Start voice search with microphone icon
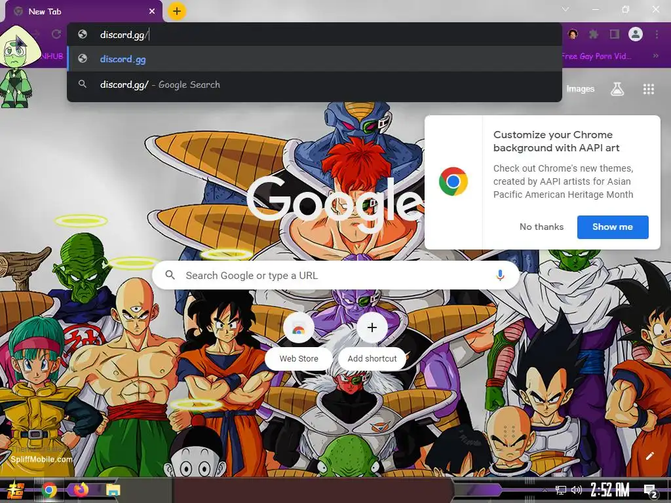This screenshot has height=503, width=671. click(500, 276)
